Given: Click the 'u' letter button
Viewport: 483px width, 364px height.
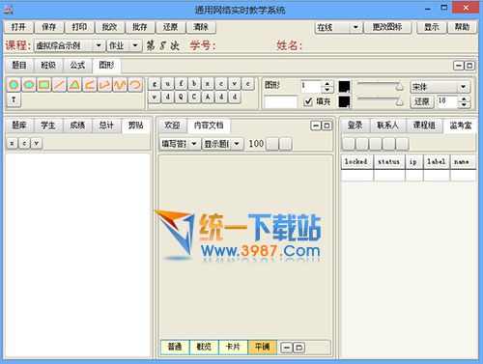Looking at the screenshot, I should click(168, 84).
